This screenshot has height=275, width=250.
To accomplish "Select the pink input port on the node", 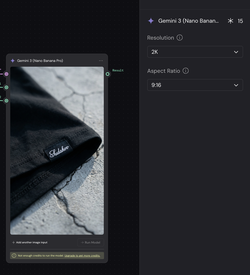I will 6,74.
